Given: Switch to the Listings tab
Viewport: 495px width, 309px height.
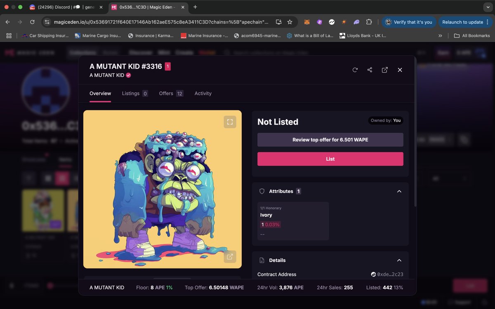Looking at the screenshot, I should pos(135,94).
